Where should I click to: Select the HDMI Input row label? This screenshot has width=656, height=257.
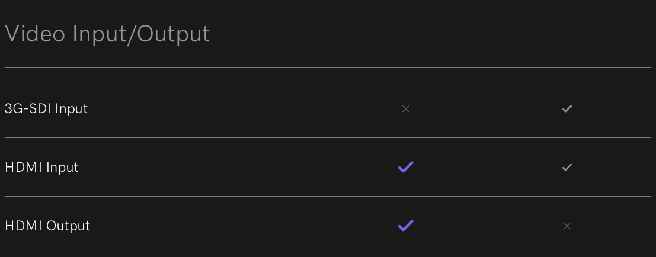tap(41, 167)
